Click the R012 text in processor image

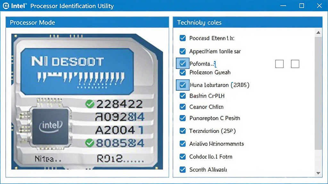click(x=120, y=159)
